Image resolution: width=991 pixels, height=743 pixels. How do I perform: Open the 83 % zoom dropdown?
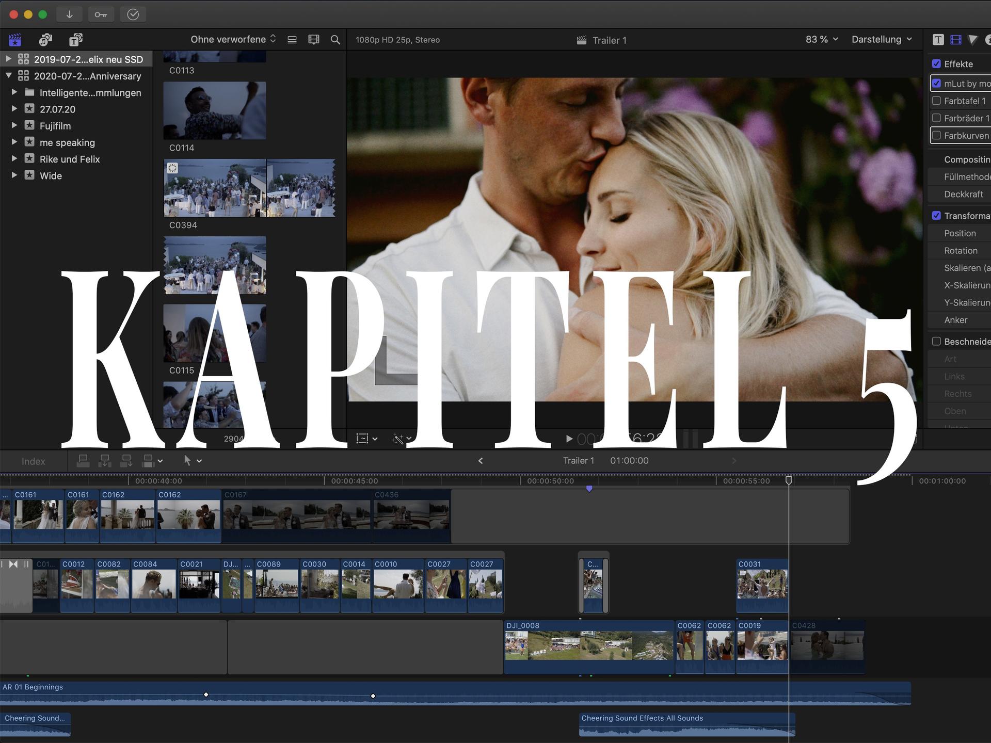821,39
